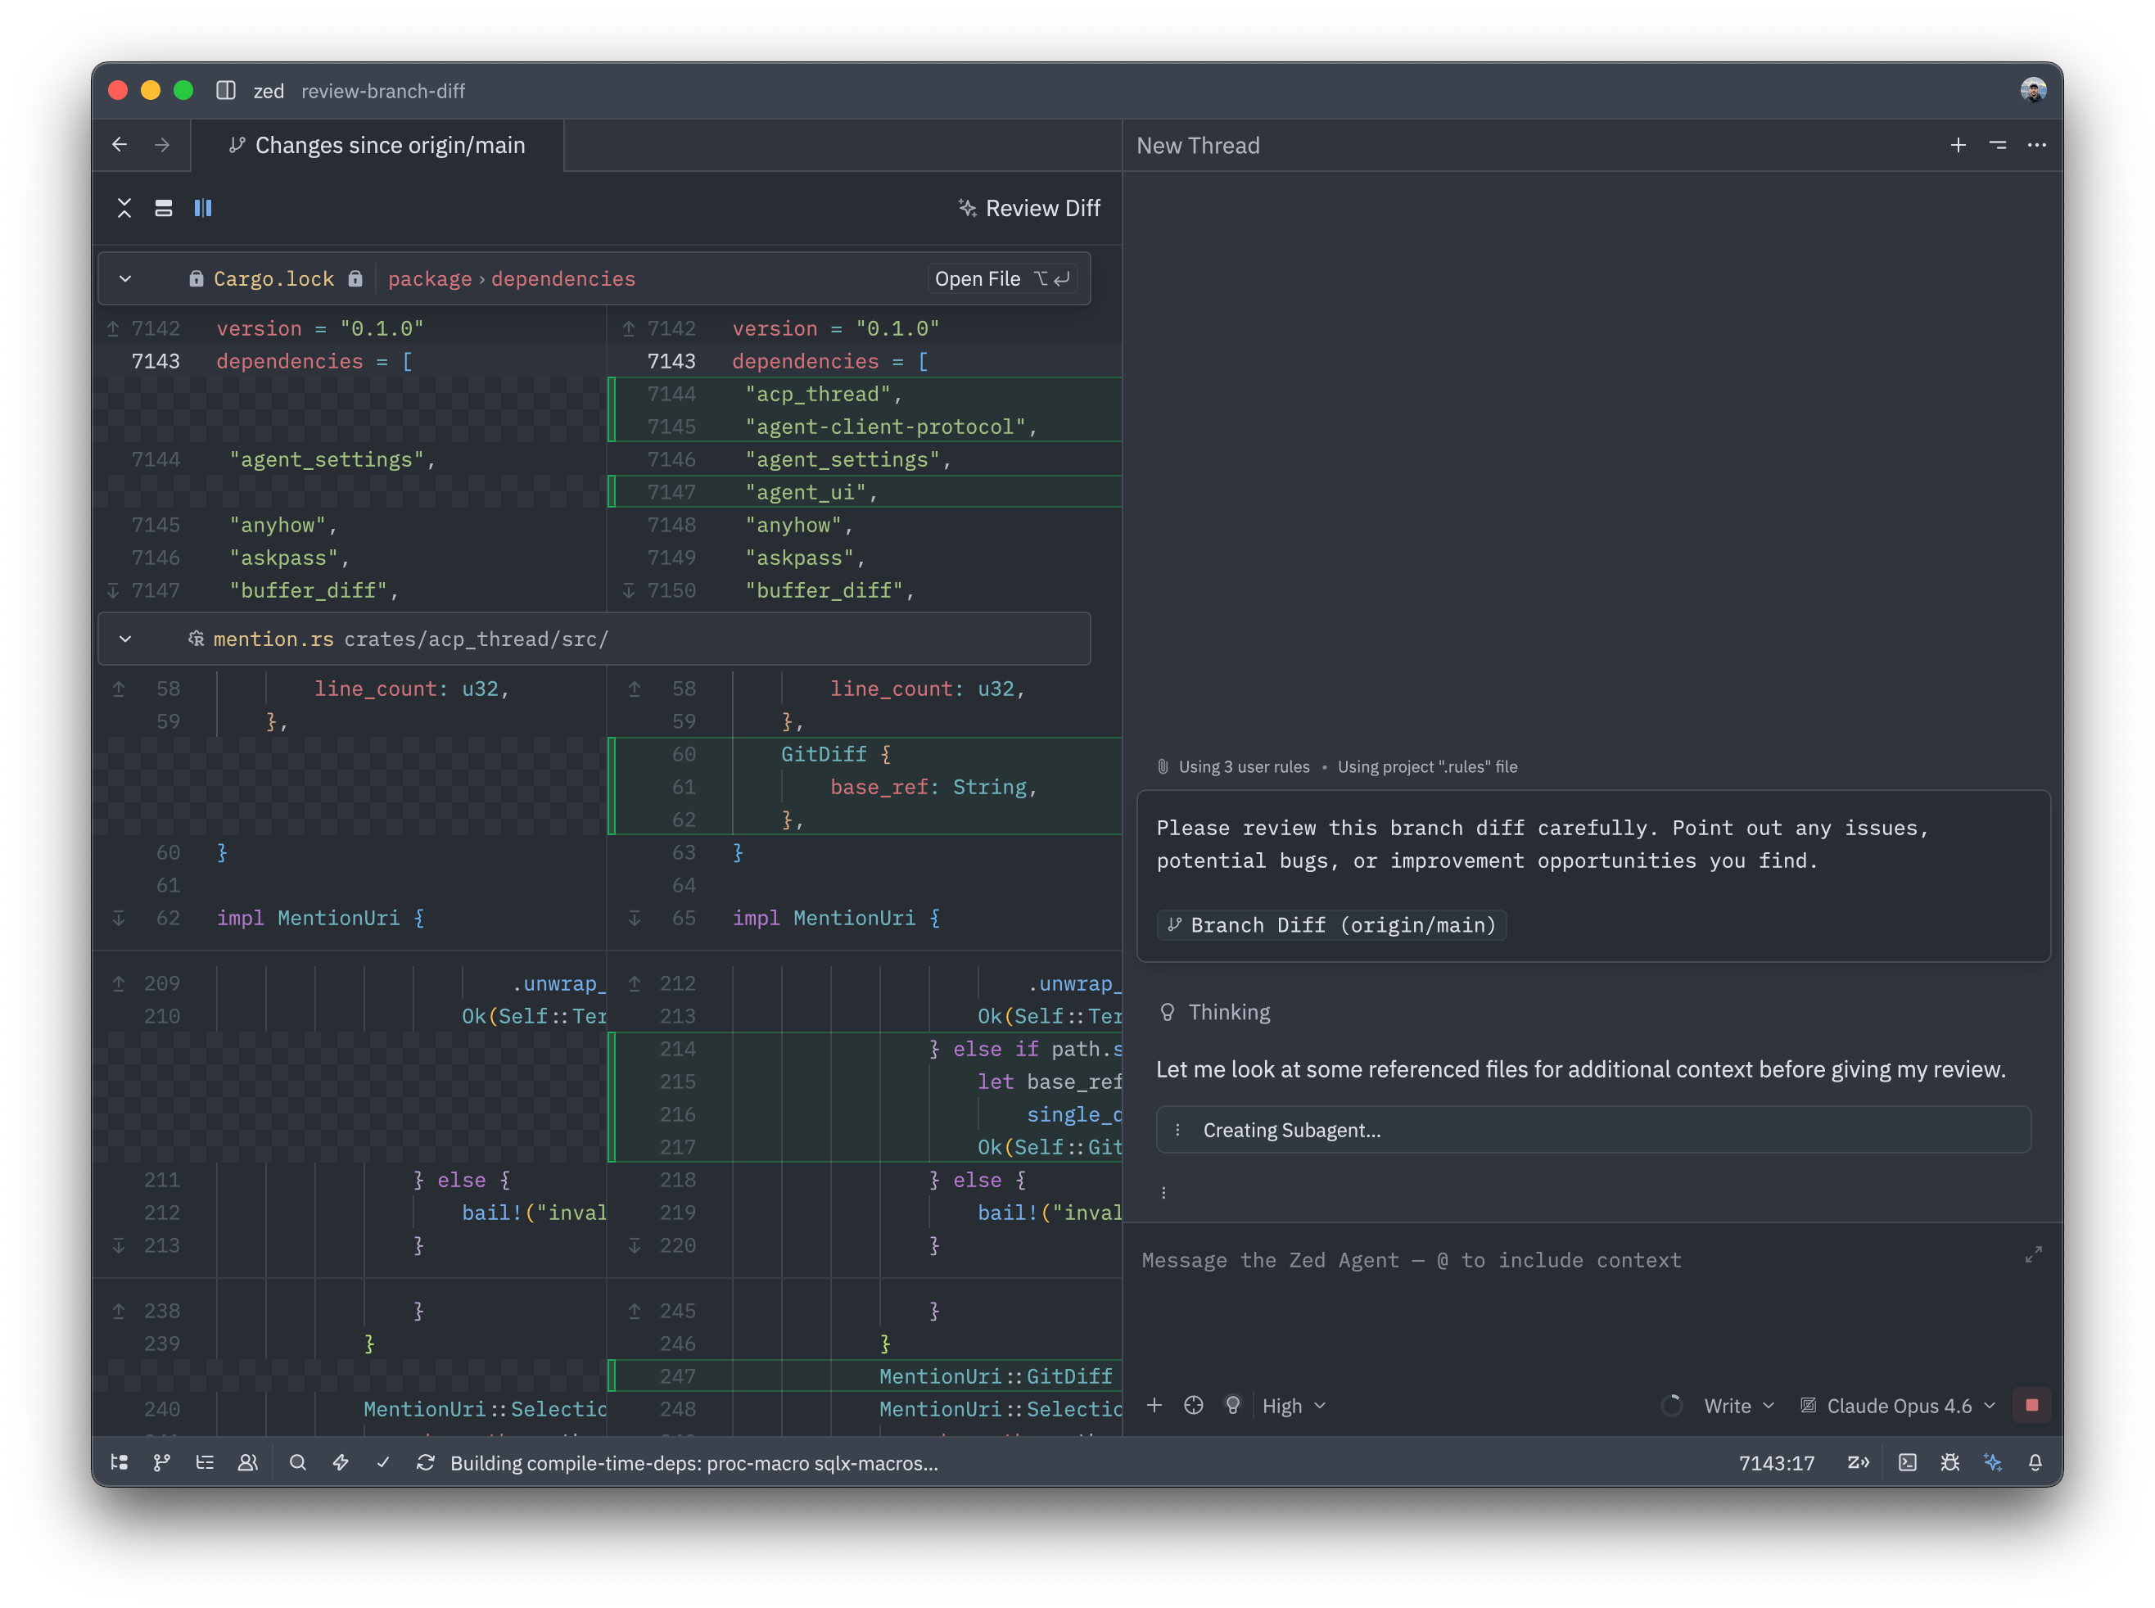This screenshot has height=1608, width=2155.
Task: Toggle thinking mode lightbulb icon
Action: (1232, 1405)
